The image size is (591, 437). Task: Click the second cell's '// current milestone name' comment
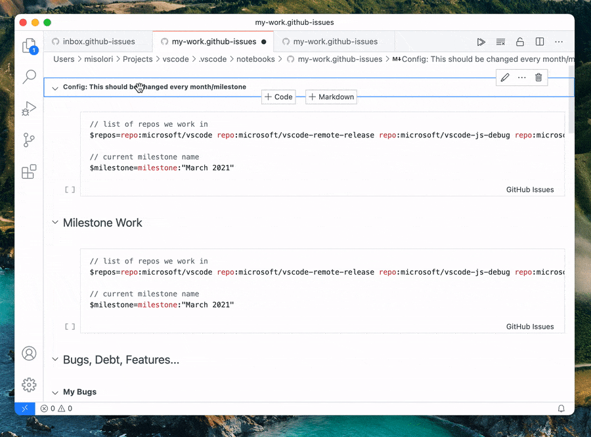click(x=144, y=294)
